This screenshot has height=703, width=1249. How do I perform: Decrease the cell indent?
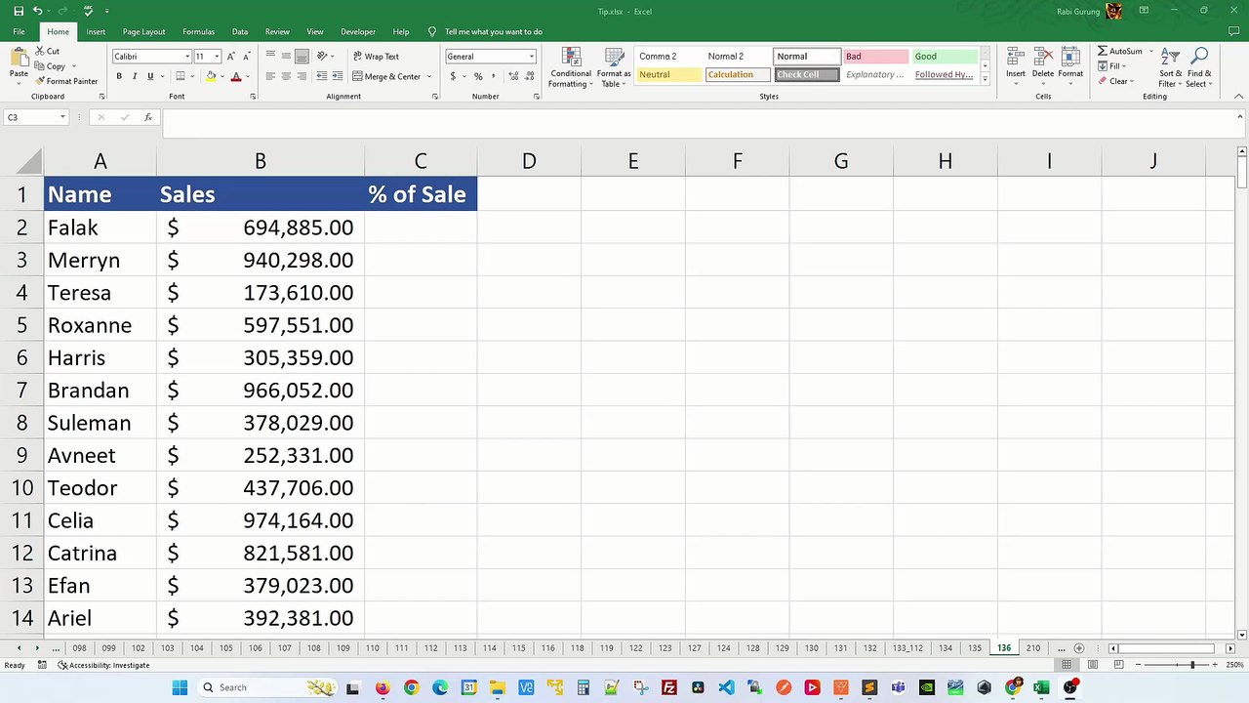(322, 76)
